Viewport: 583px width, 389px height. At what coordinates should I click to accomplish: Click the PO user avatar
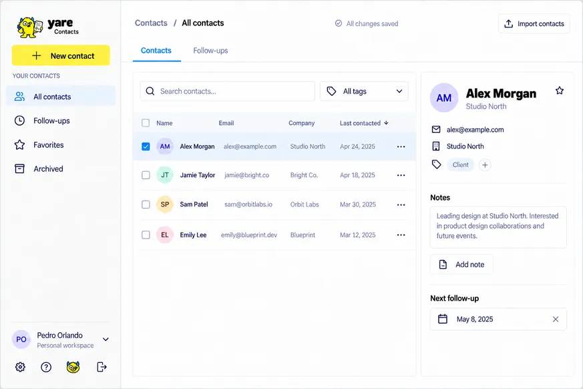tap(21, 339)
